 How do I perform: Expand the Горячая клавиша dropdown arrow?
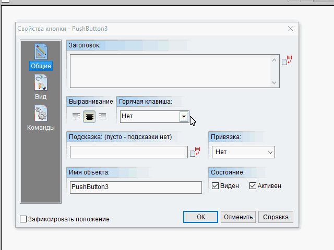(184, 117)
